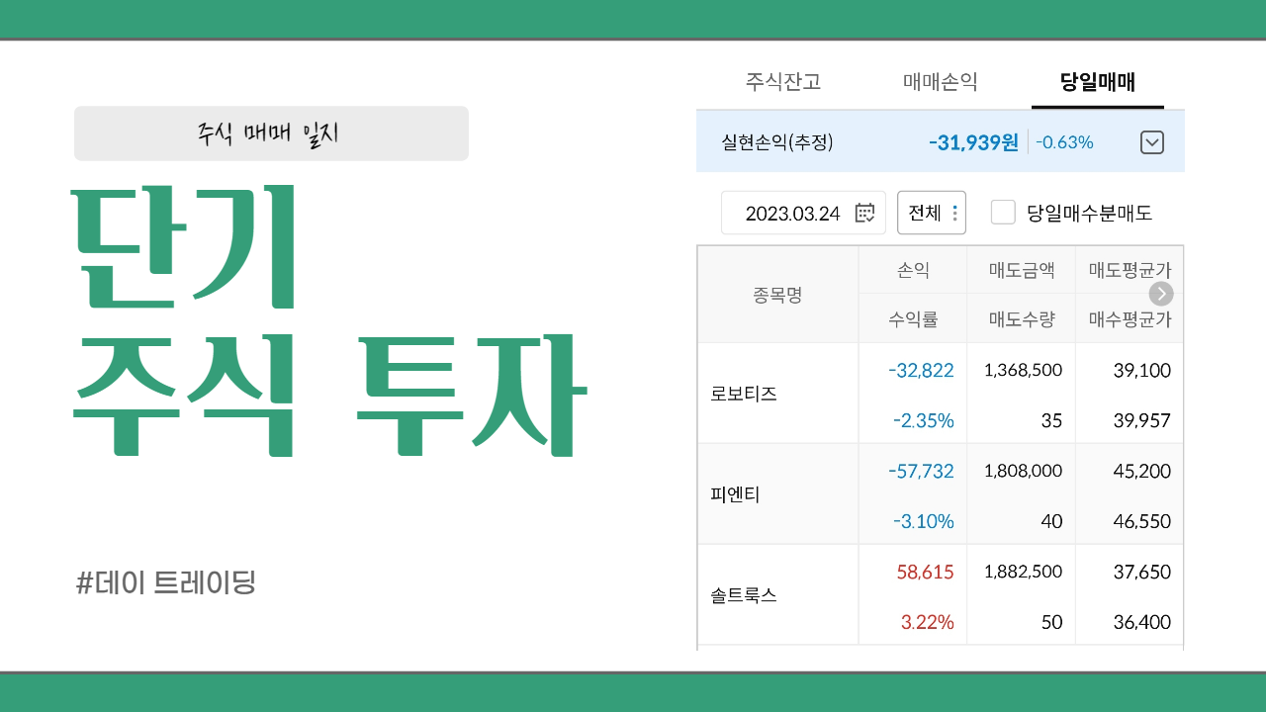Viewport: 1266px width, 712px height.
Task: Click the 1,368,500 sell amount
Action: pos(1023,371)
